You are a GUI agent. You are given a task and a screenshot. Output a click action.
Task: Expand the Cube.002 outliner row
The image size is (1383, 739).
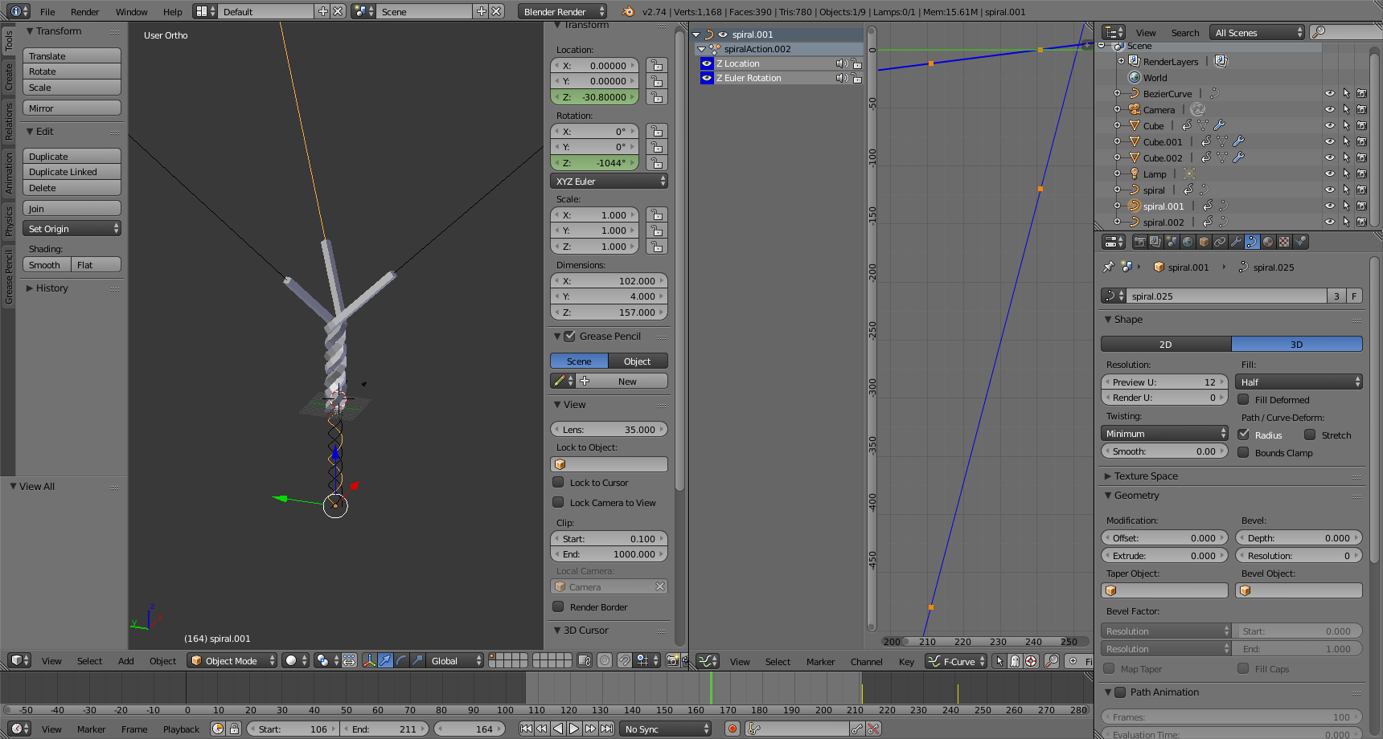click(x=1117, y=157)
